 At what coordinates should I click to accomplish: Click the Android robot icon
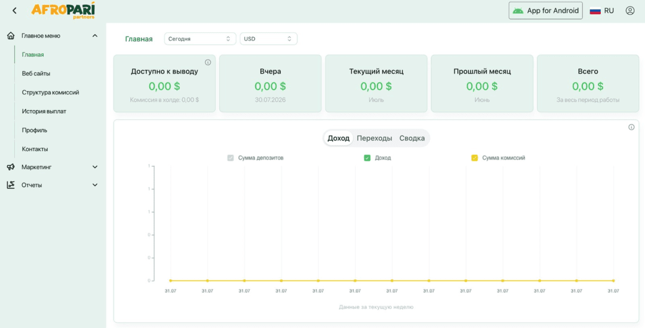518,11
